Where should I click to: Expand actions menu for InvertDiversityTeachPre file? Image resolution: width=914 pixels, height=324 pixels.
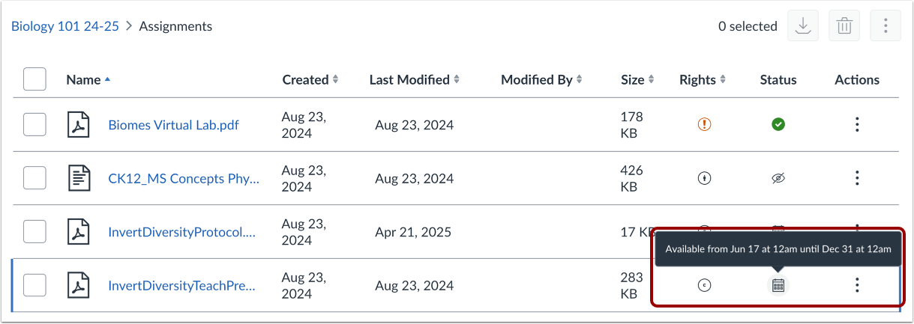pos(857,284)
